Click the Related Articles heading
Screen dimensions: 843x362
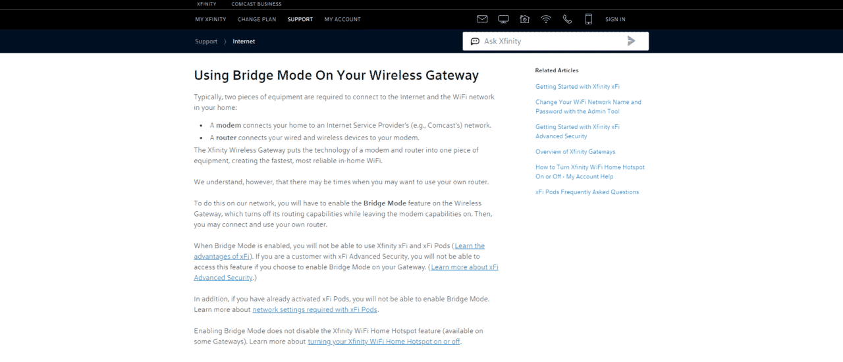[x=557, y=70]
